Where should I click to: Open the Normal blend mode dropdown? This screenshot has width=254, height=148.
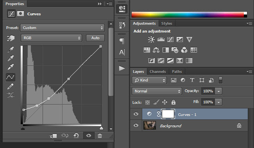[157, 91]
